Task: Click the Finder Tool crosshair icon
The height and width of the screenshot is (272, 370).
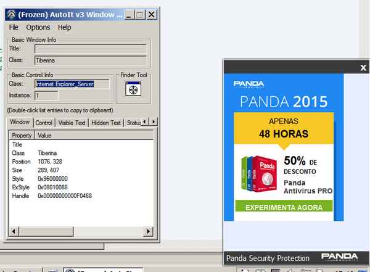Action: (x=133, y=89)
